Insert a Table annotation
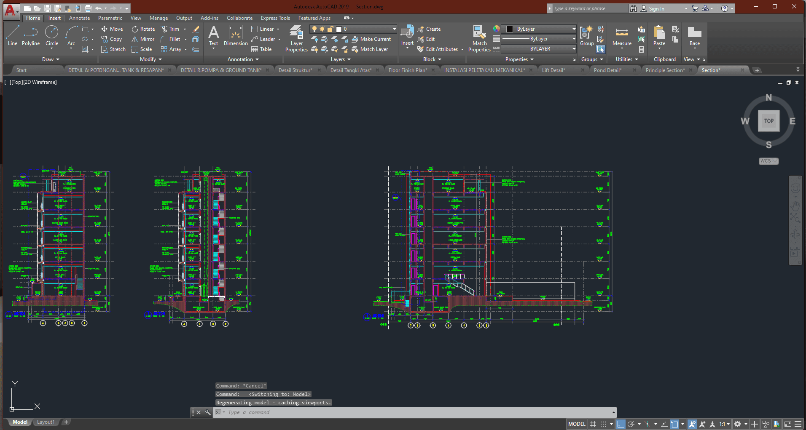806x430 pixels. pos(261,49)
